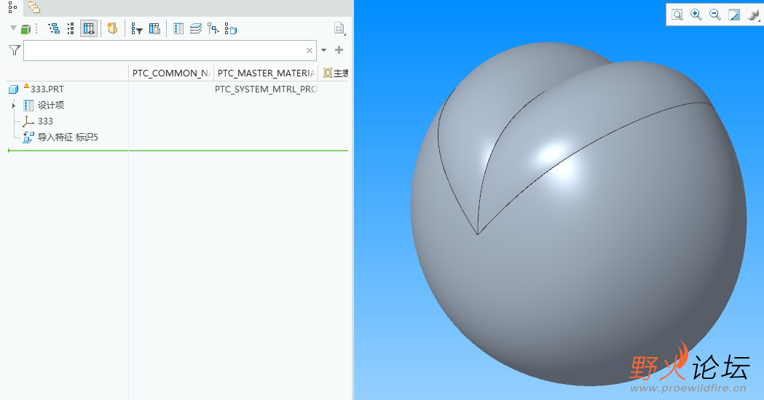Screen dimensions: 764x400
Task: Click the plus add filter button
Action: [x=339, y=49]
